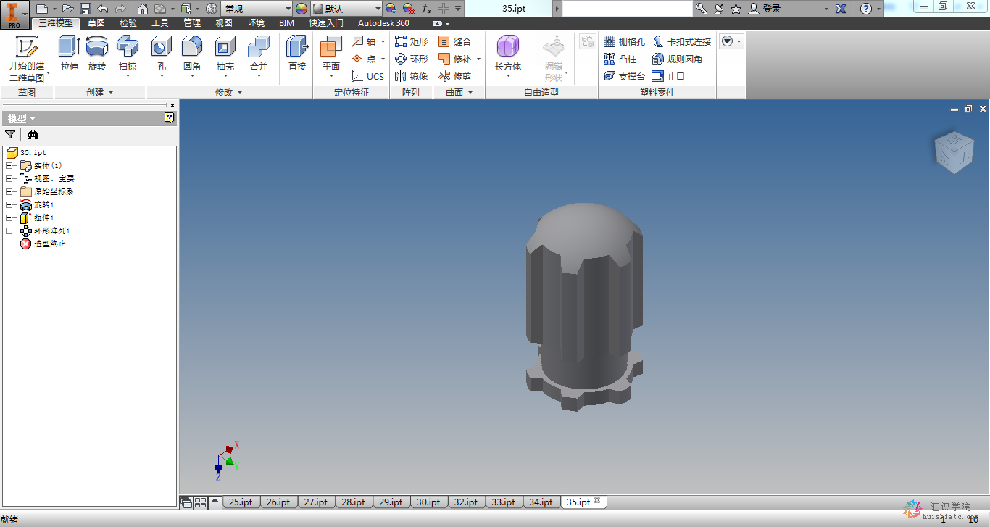Switch to the 环境 ribbon tab

click(256, 23)
